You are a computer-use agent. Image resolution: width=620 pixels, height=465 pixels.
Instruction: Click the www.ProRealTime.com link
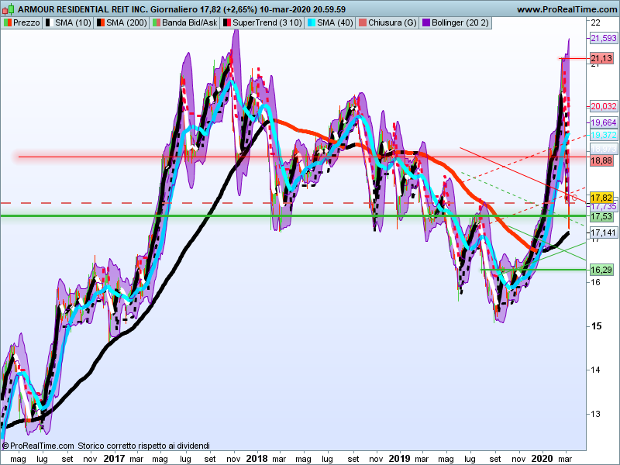[567, 9]
